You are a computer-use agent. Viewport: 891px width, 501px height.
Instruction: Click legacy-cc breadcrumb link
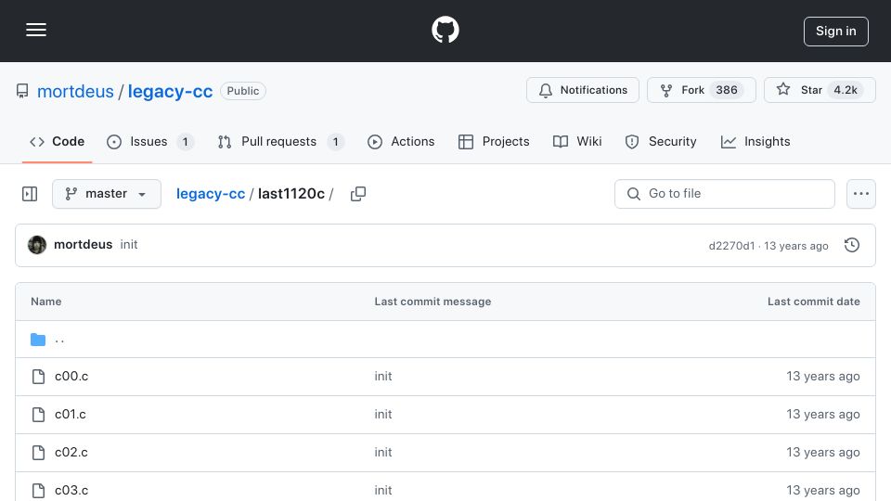coord(211,194)
